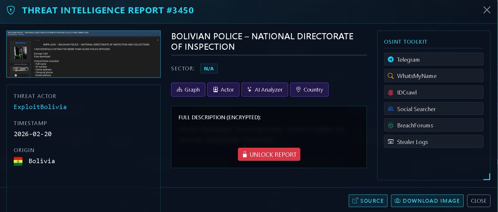Click the CLOSE button at bottom
This screenshot has width=498, height=212.
478,201
